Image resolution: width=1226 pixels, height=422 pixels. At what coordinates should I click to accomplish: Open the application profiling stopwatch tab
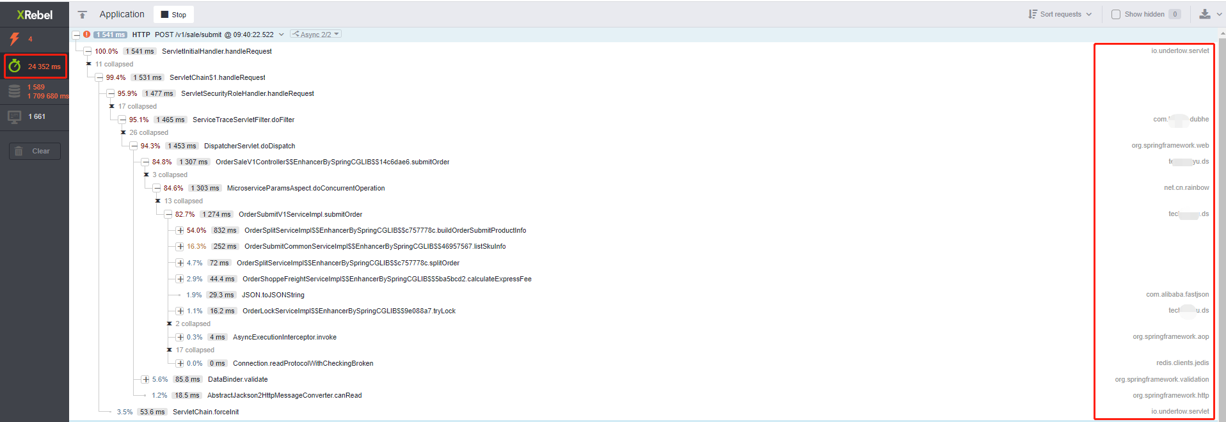tap(15, 66)
